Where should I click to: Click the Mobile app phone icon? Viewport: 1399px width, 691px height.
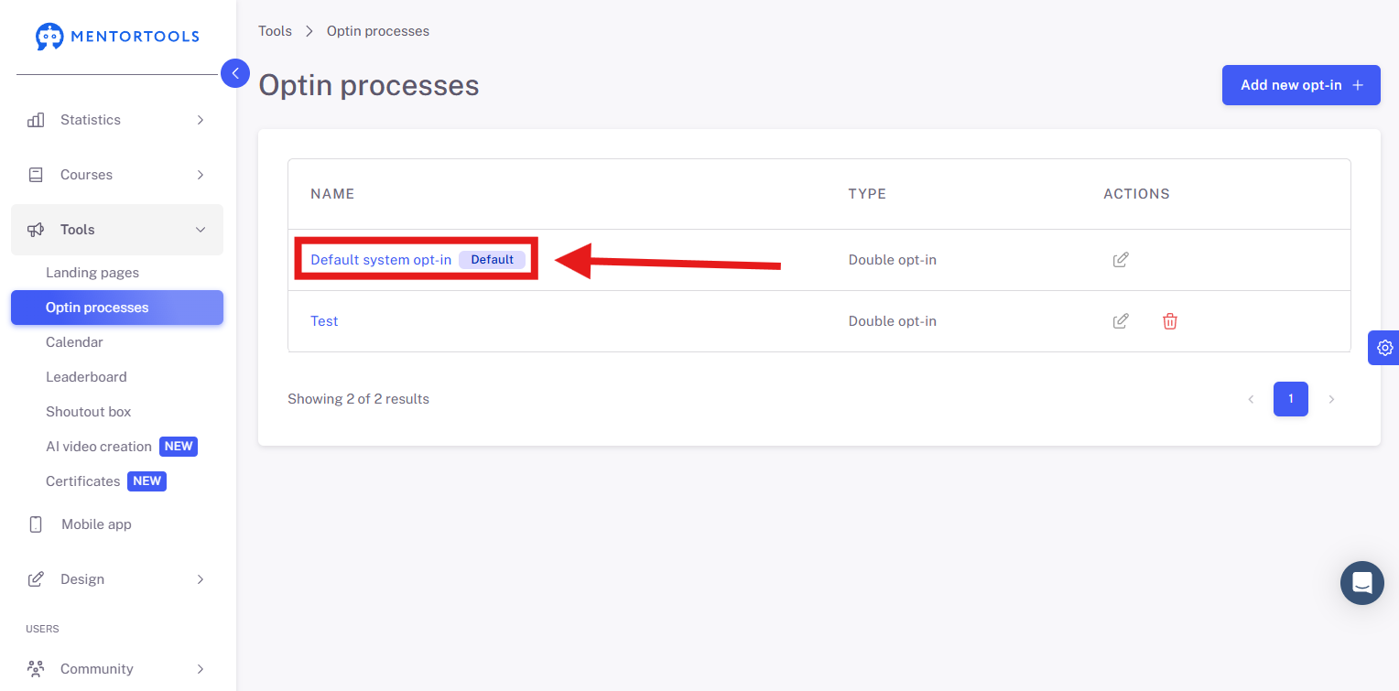(x=36, y=524)
